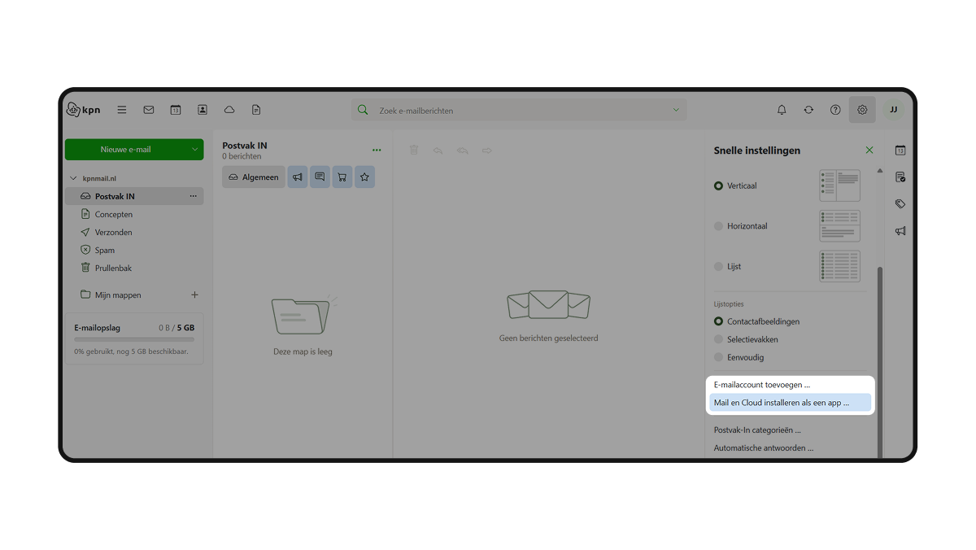Click the Horizontaal layout preview thumbnail
976x550 pixels.
click(x=839, y=226)
